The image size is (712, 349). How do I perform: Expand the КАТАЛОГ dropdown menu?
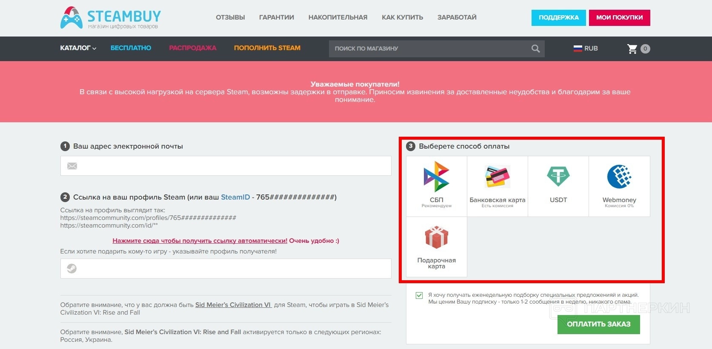(x=78, y=48)
